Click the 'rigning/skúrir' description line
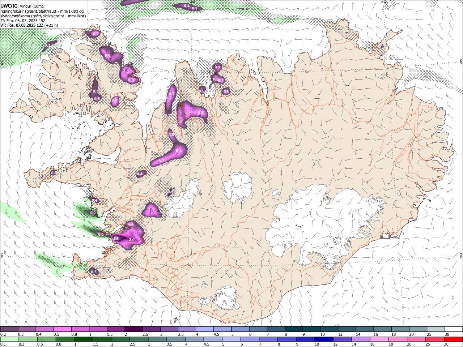 pyautogui.click(x=42, y=11)
